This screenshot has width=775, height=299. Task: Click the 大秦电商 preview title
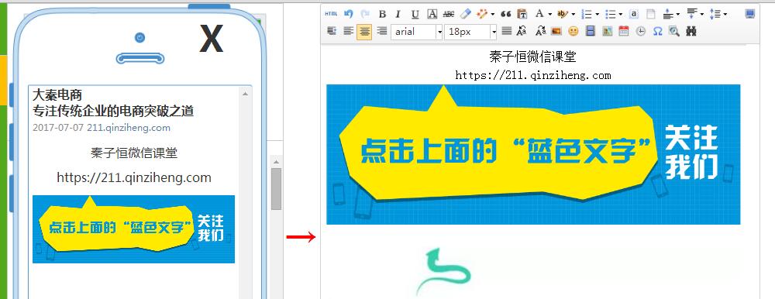[57, 94]
